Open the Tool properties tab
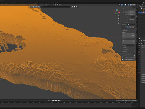Viewport: 145px width, 109px height. pyautogui.click(x=139, y=41)
